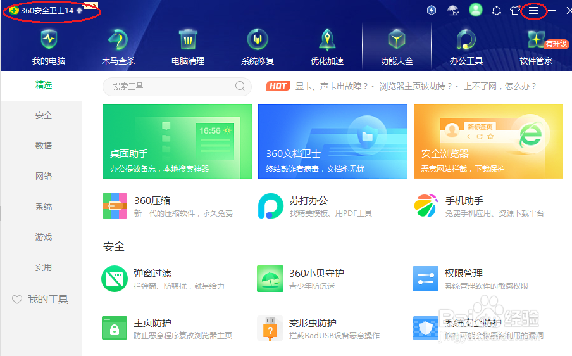Click text 系统管理软件的敏感权限
Screen dimensions: 572x356
[487, 286]
